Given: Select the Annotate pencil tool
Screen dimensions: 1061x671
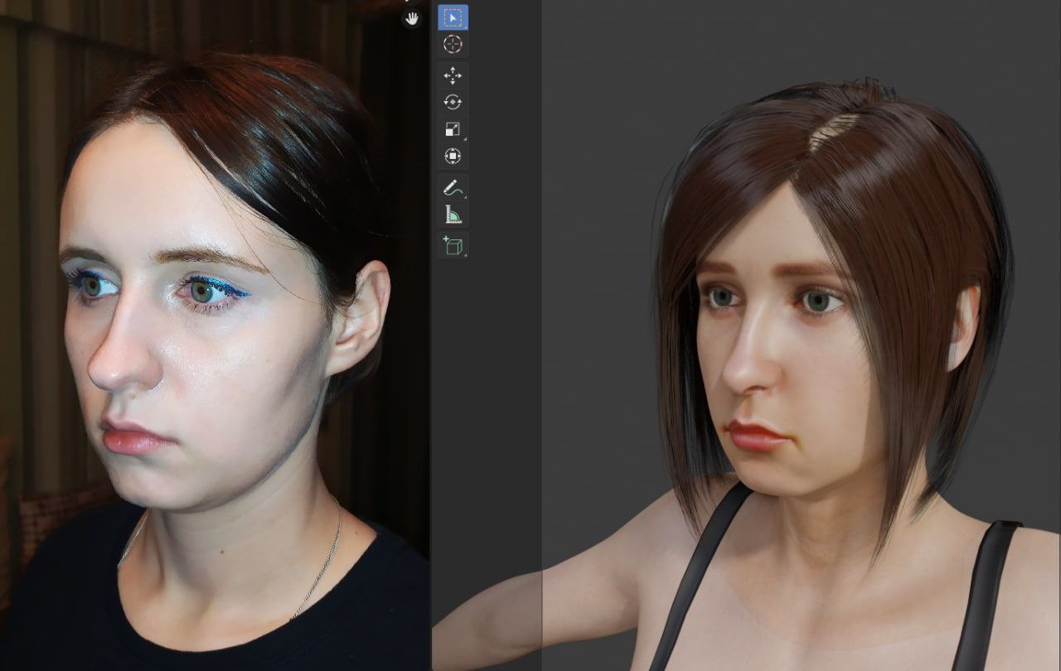Looking at the screenshot, I should click(453, 188).
